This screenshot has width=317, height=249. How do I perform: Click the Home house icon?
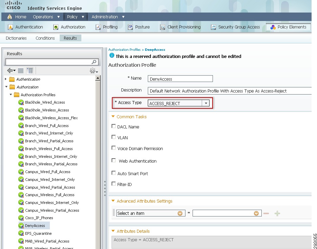click(x=9, y=17)
